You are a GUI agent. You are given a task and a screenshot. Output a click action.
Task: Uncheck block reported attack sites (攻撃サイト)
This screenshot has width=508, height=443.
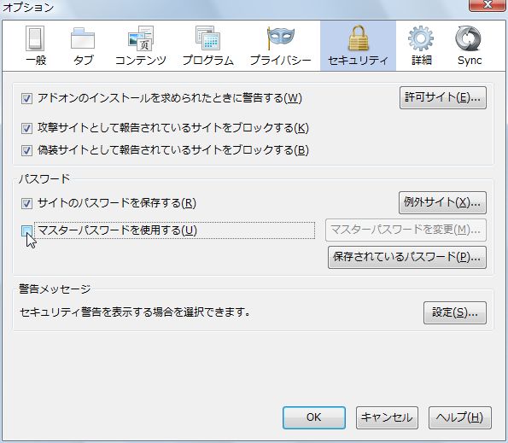tap(26, 128)
